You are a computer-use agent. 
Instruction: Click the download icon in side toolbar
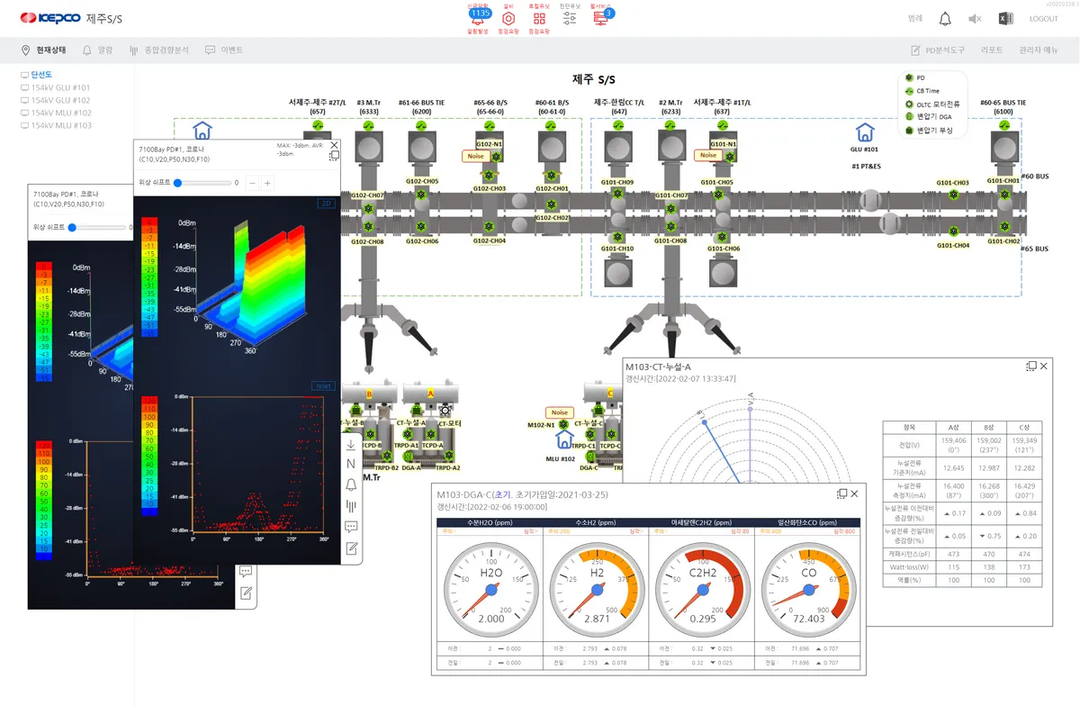(351, 445)
